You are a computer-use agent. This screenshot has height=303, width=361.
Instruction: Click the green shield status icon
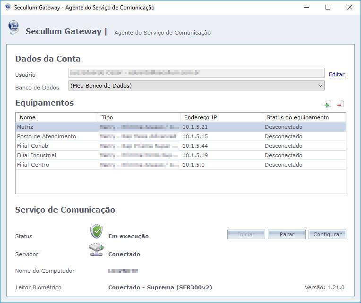[96, 232]
